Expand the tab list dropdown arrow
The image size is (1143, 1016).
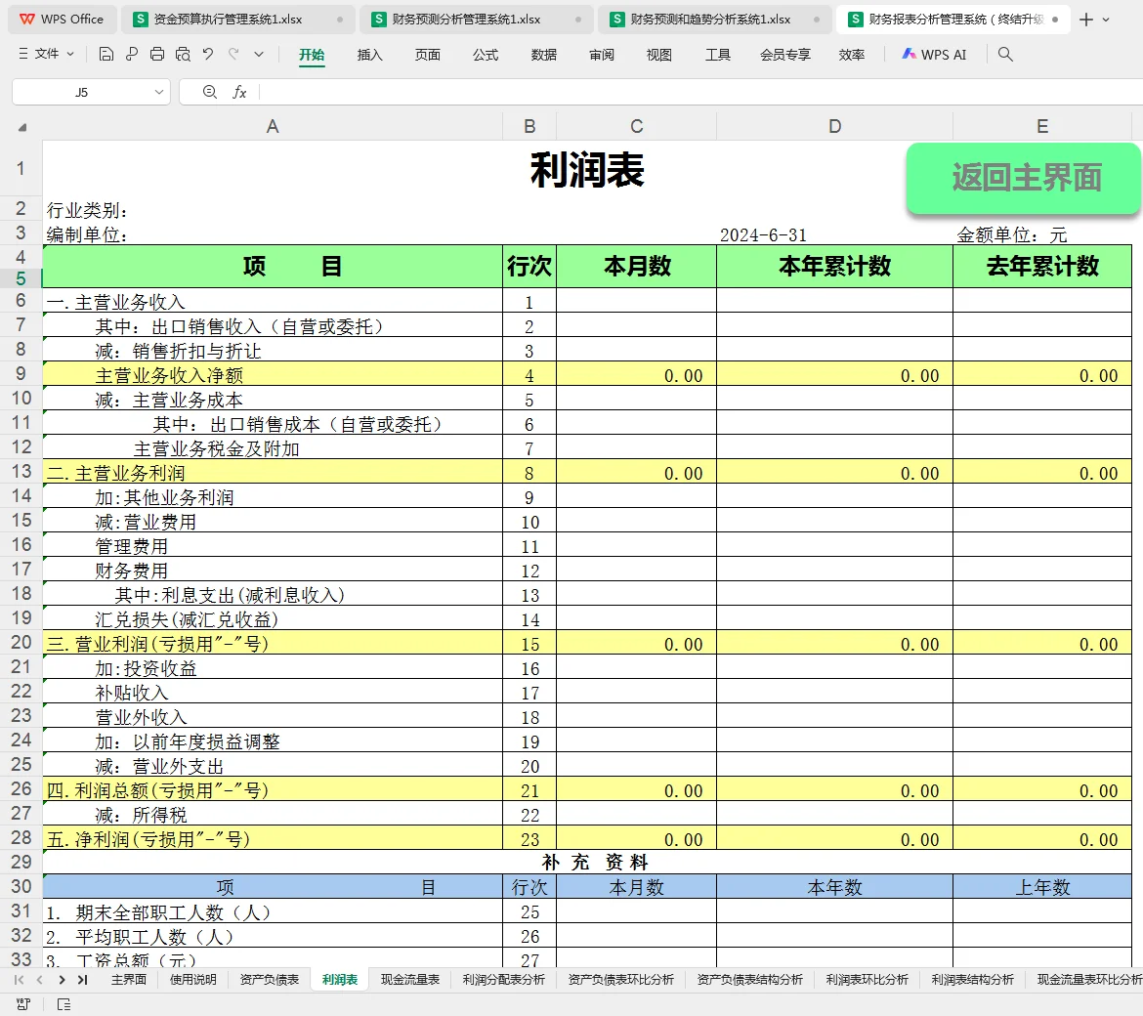coord(1107,20)
